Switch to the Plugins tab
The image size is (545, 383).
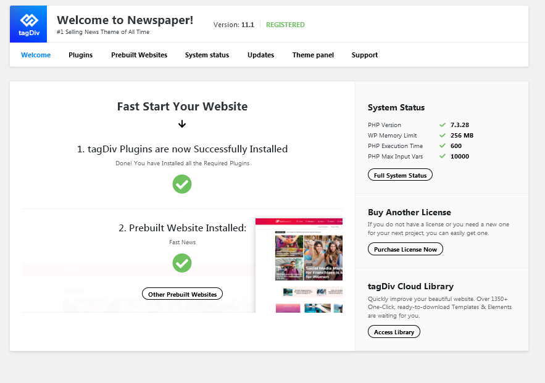[81, 55]
